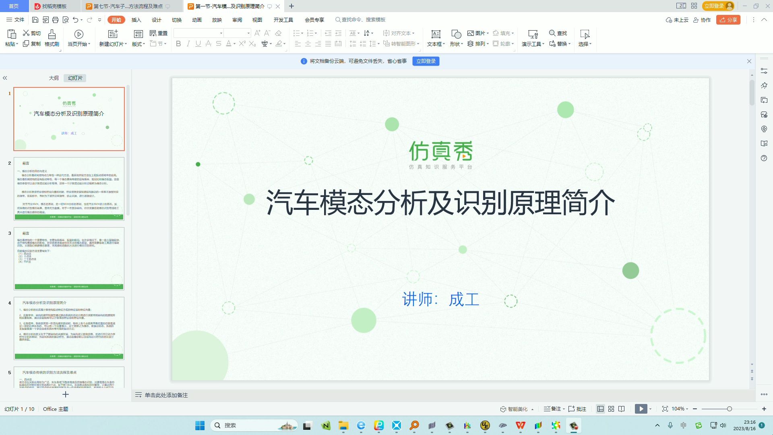Image resolution: width=773 pixels, height=435 pixels.
Task: Click the 分享 share button
Action: 728,19
